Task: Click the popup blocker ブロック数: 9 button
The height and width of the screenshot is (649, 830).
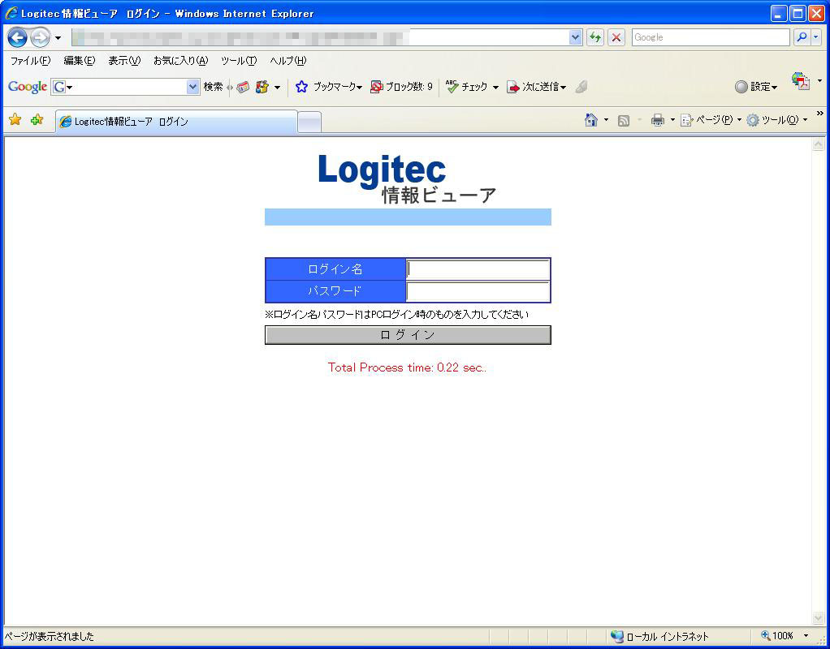Action: (402, 87)
